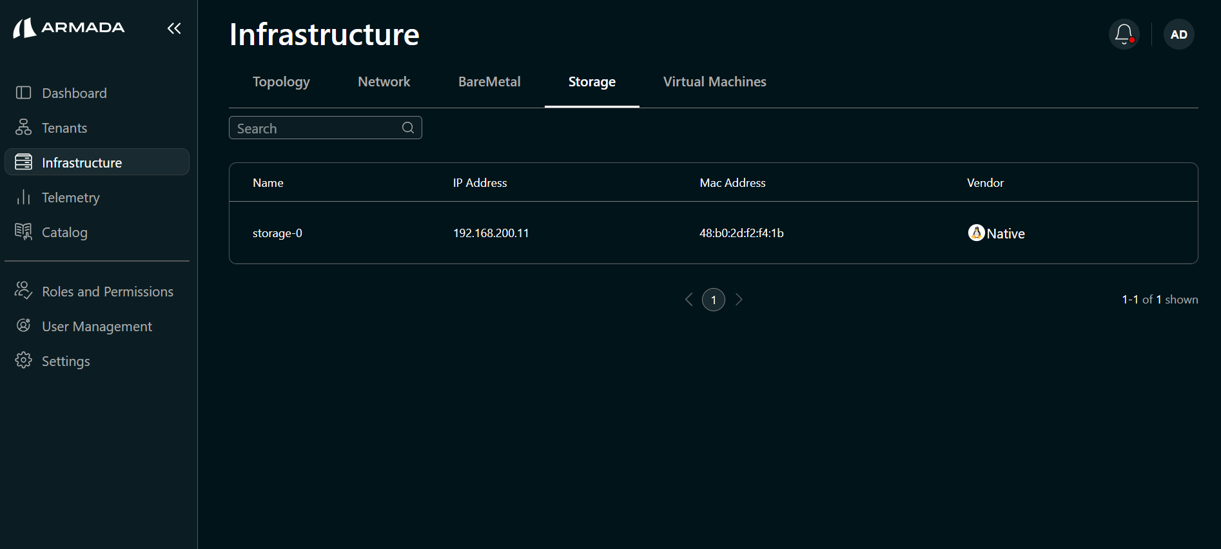Click MAC address 48:b0:2d:f2:f4:1b

pos(742,233)
